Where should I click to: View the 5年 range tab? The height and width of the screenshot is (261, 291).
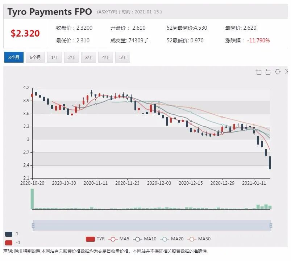coord(123,57)
